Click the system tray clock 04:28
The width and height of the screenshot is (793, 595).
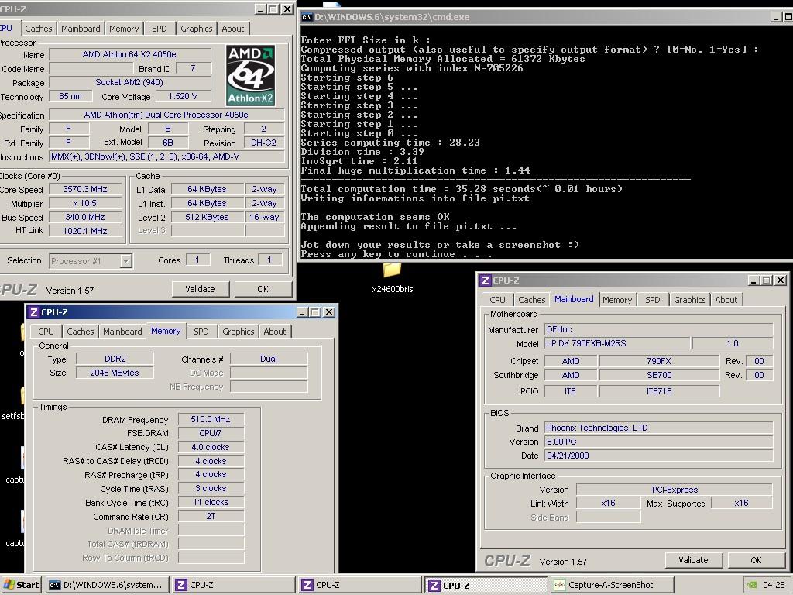coord(774,585)
